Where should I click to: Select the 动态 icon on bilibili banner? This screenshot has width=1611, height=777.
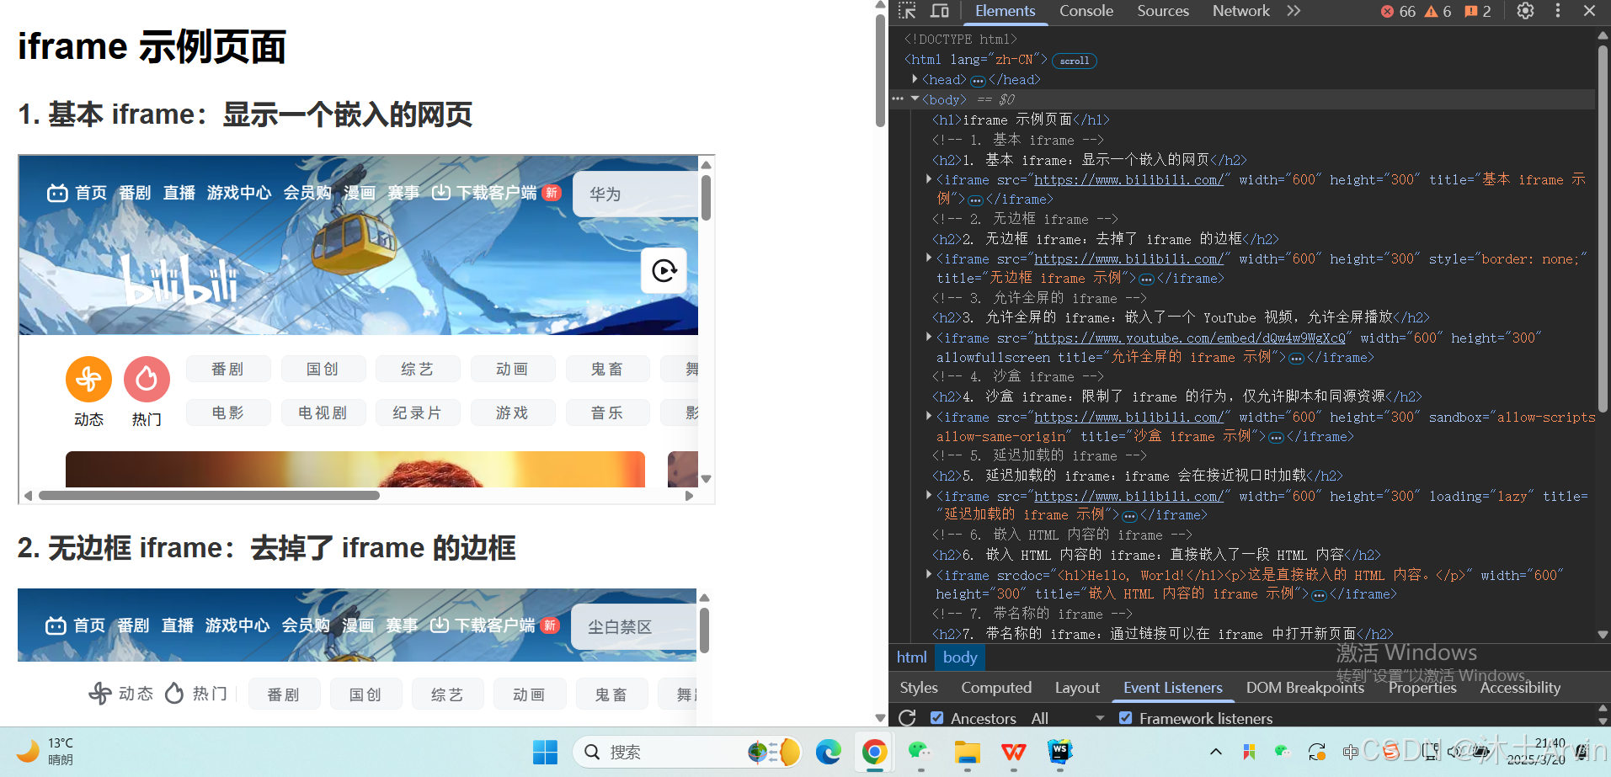point(88,379)
